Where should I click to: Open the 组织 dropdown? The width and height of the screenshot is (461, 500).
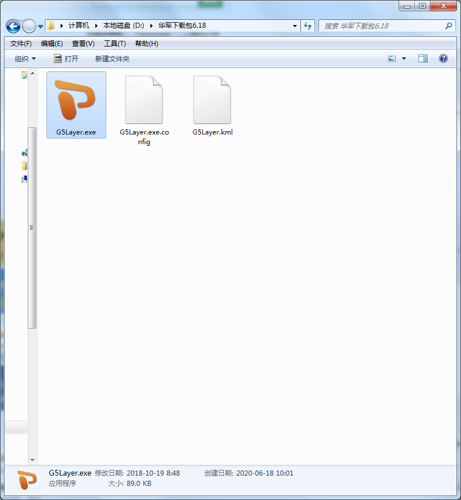pyautogui.click(x=25, y=58)
